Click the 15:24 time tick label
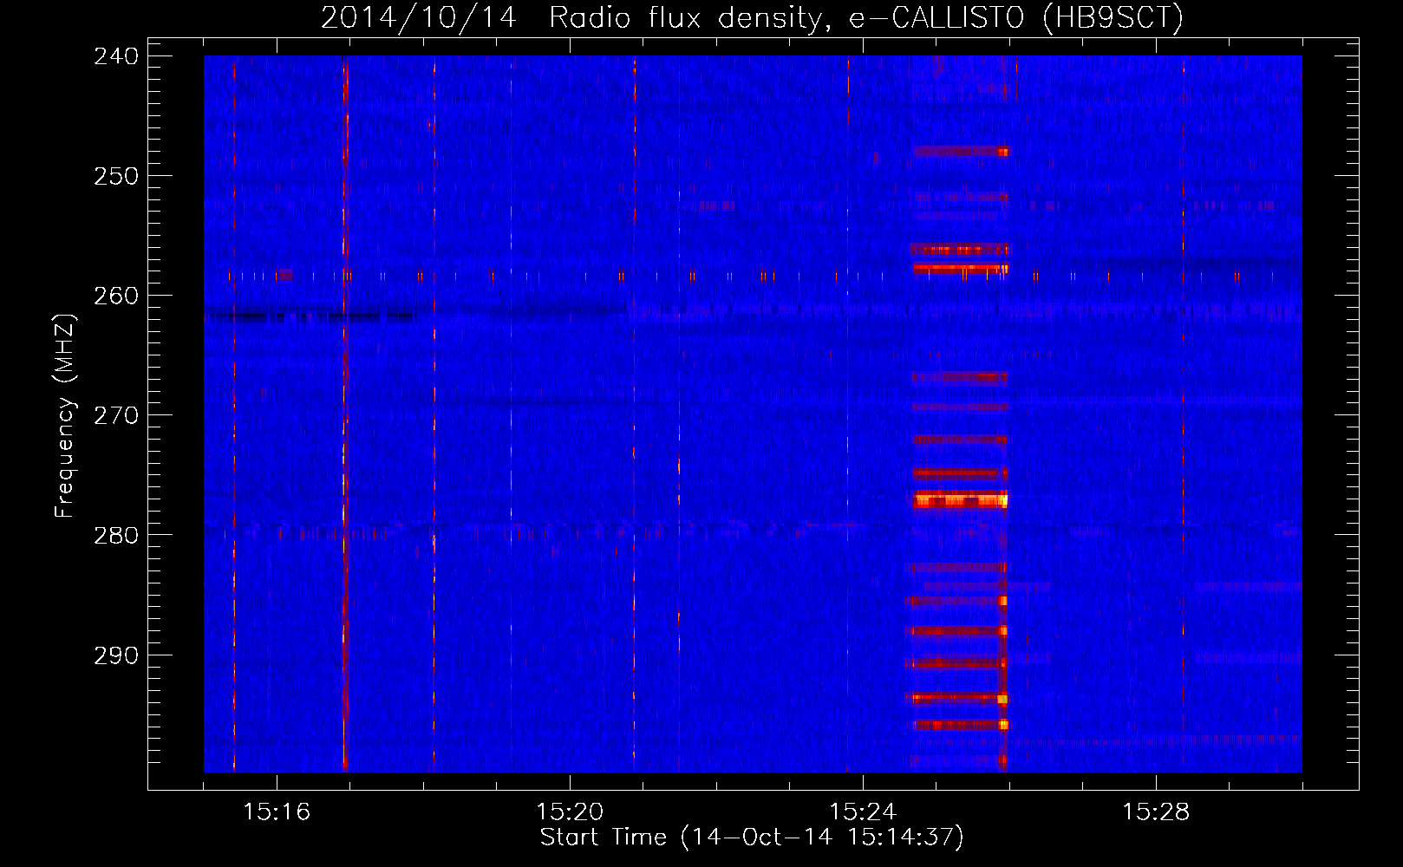1403x867 pixels. pyautogui.click(x=863, y=812)
